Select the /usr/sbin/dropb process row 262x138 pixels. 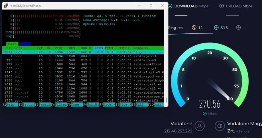[x=83, y=80]
